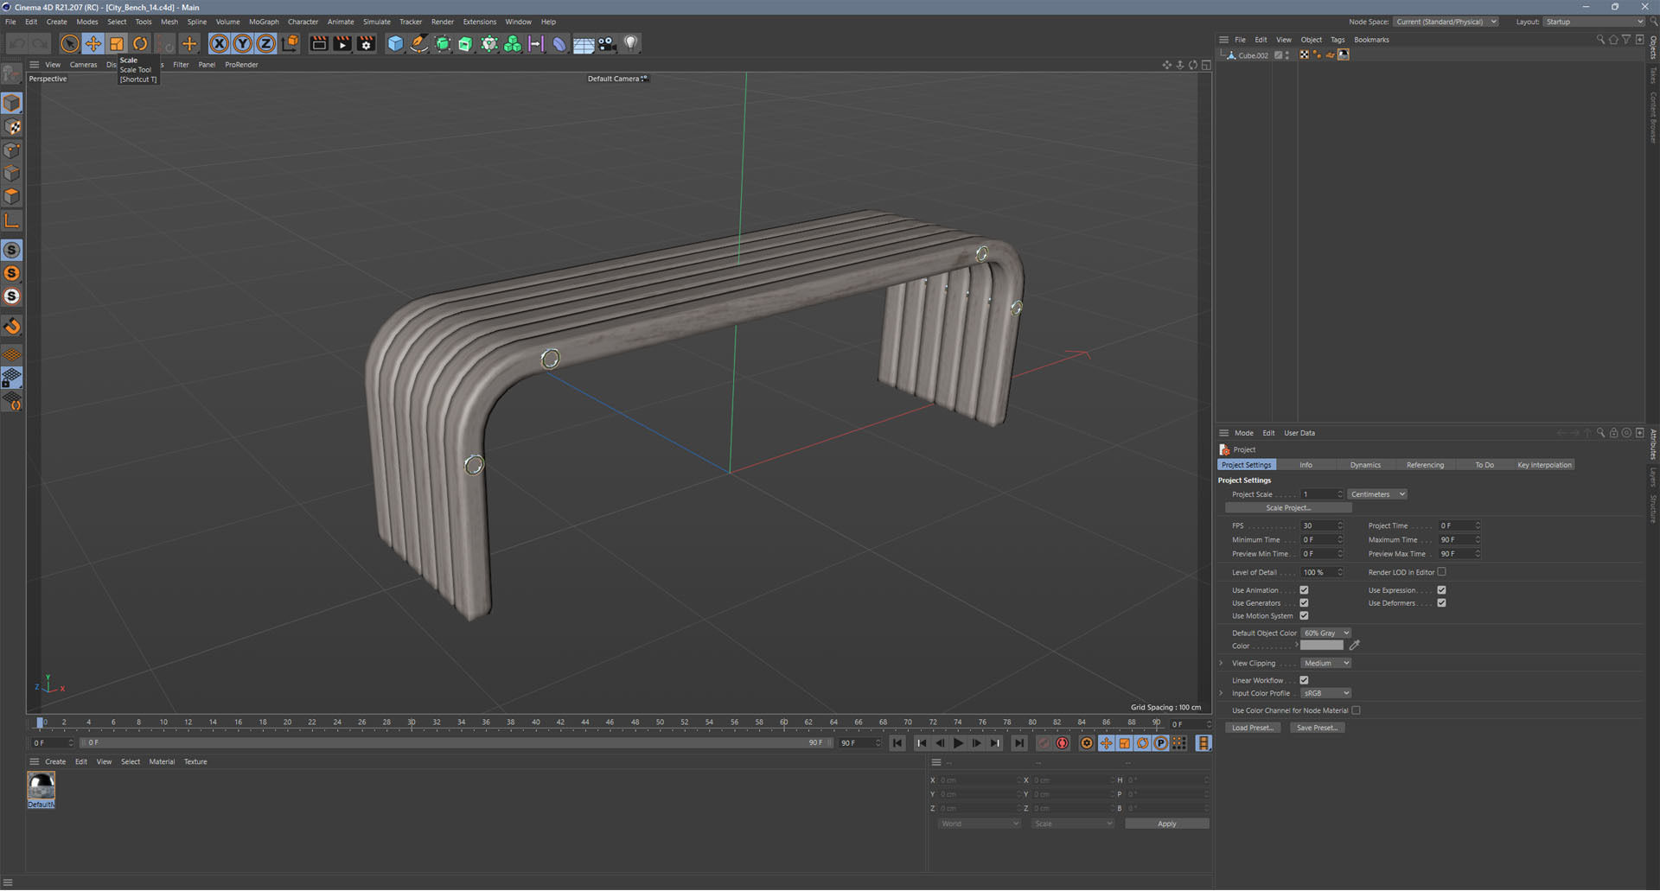The image size is (1660, 891).
Task: Select the Spline Pen tool
Action: (x=418, y=43)
